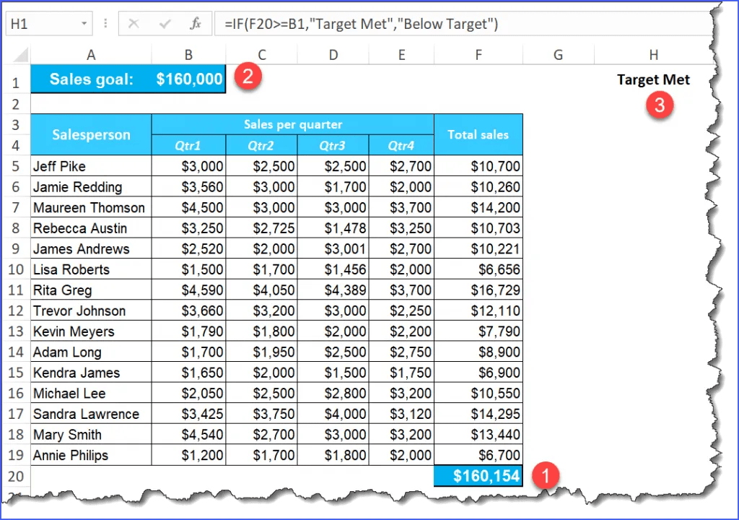Click the Insert Function fx icon

[193, 23]
